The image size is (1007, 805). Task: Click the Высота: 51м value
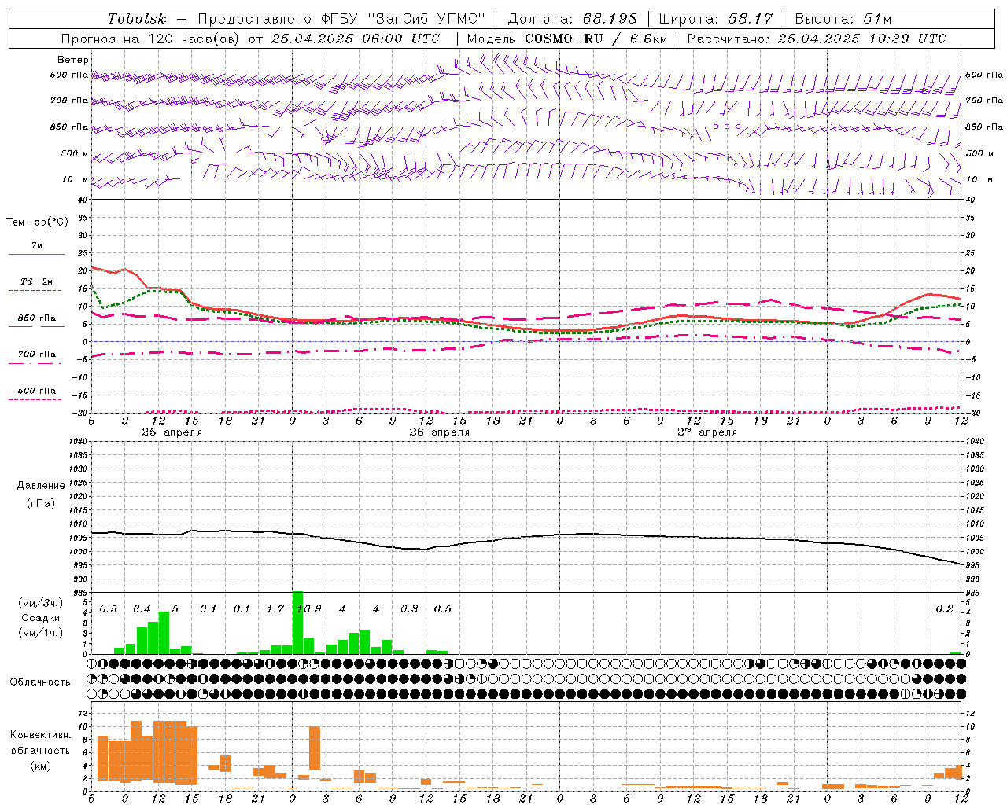click(x=843, y=19)
